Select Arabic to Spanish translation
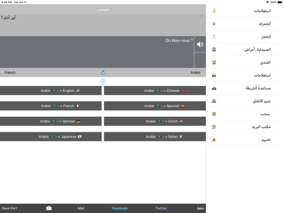Viewport: 284px width, 213px height. click(155, 106)
